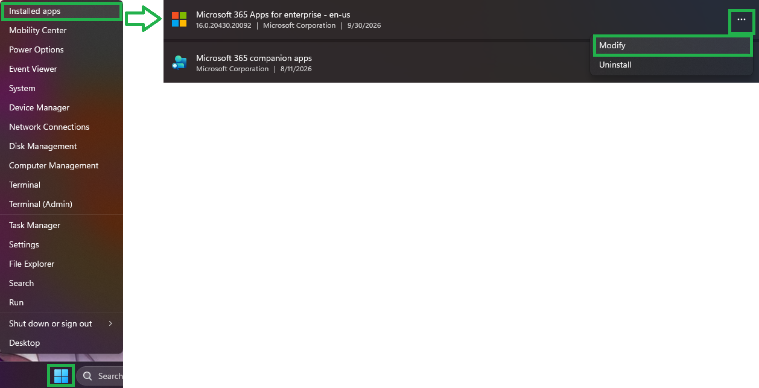Click the Microsoft 365 companion apps icon

[x=179, y=63]
